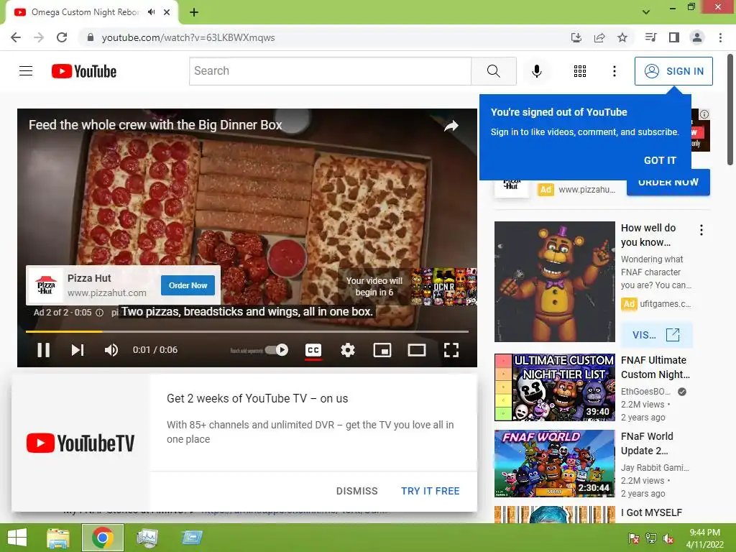This screenshot has width=736, height=552.
Task: Click the address bar URL
Action: [x=188, y=37]
